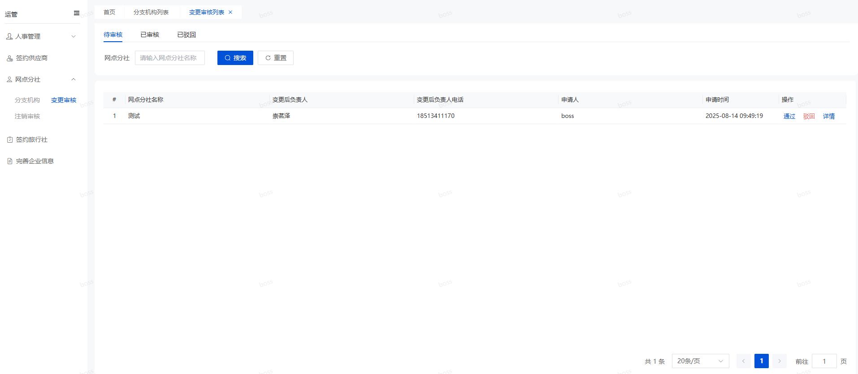The image size is (858, 374).
Task: Open the 分支机构列表 tab
Action: pos(151,12)
